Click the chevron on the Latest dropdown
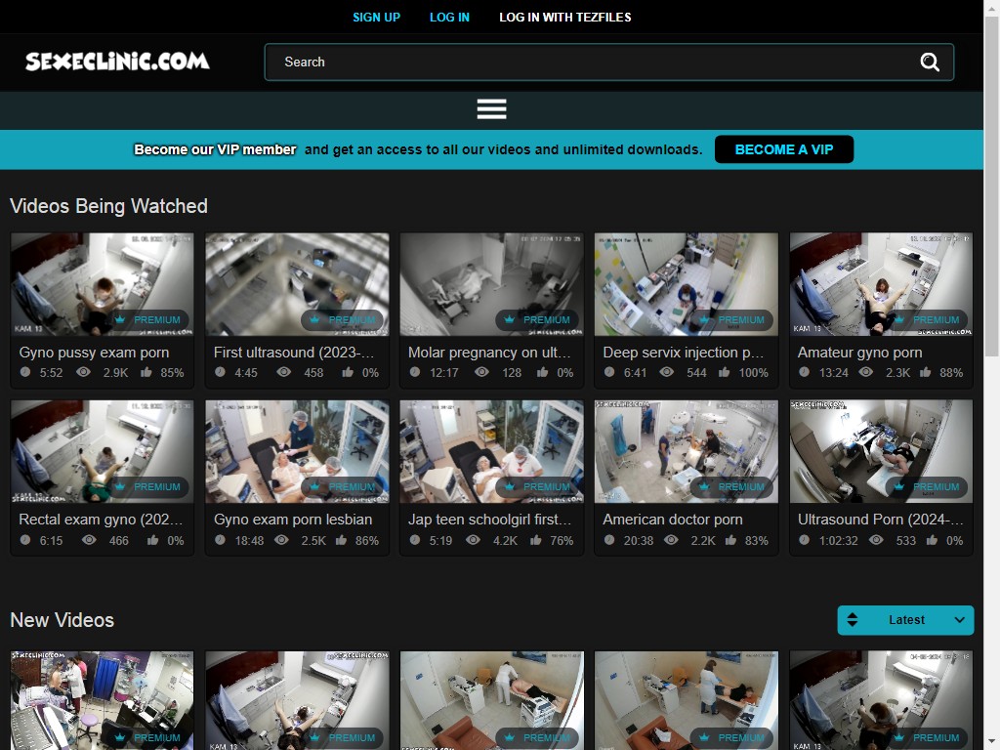The width and height of the screenshot is (1000, 750). coord(959,620)
